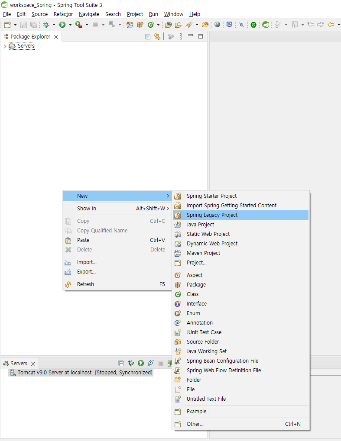Viewport: 341px width, 441px height.
Task: Open the Search menu
Action: (113, 14)
